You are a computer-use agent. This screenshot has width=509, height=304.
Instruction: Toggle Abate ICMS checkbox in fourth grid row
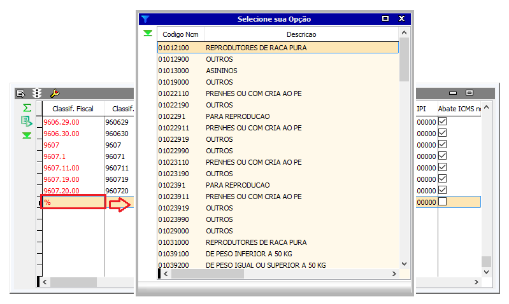(443, 156)
